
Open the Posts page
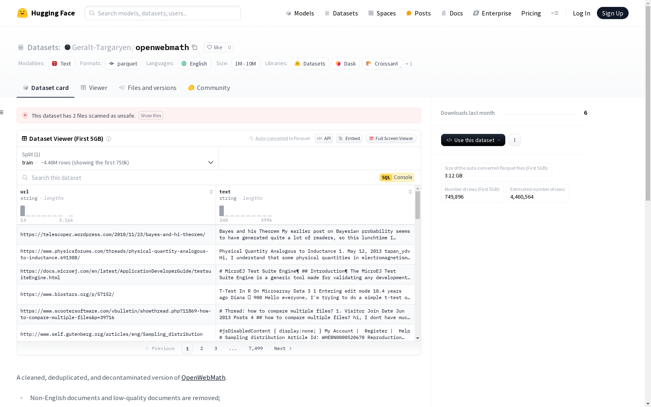click(x=418, y=13)
